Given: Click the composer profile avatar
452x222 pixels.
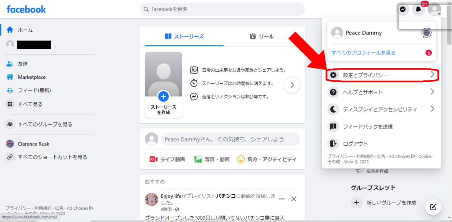Looking at the screenshot, I should pyautogui.click(x=152, y=139).
